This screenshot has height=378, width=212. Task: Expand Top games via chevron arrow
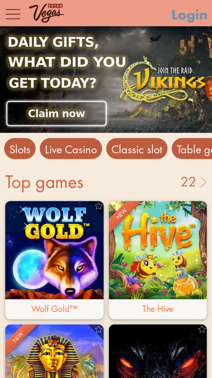(x=203, y=182)
